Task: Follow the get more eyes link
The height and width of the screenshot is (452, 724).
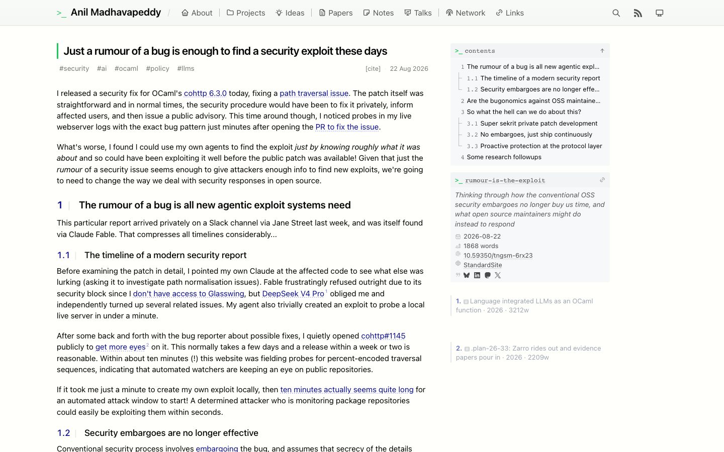Action: pyautogui.click(x=121, y=347)
